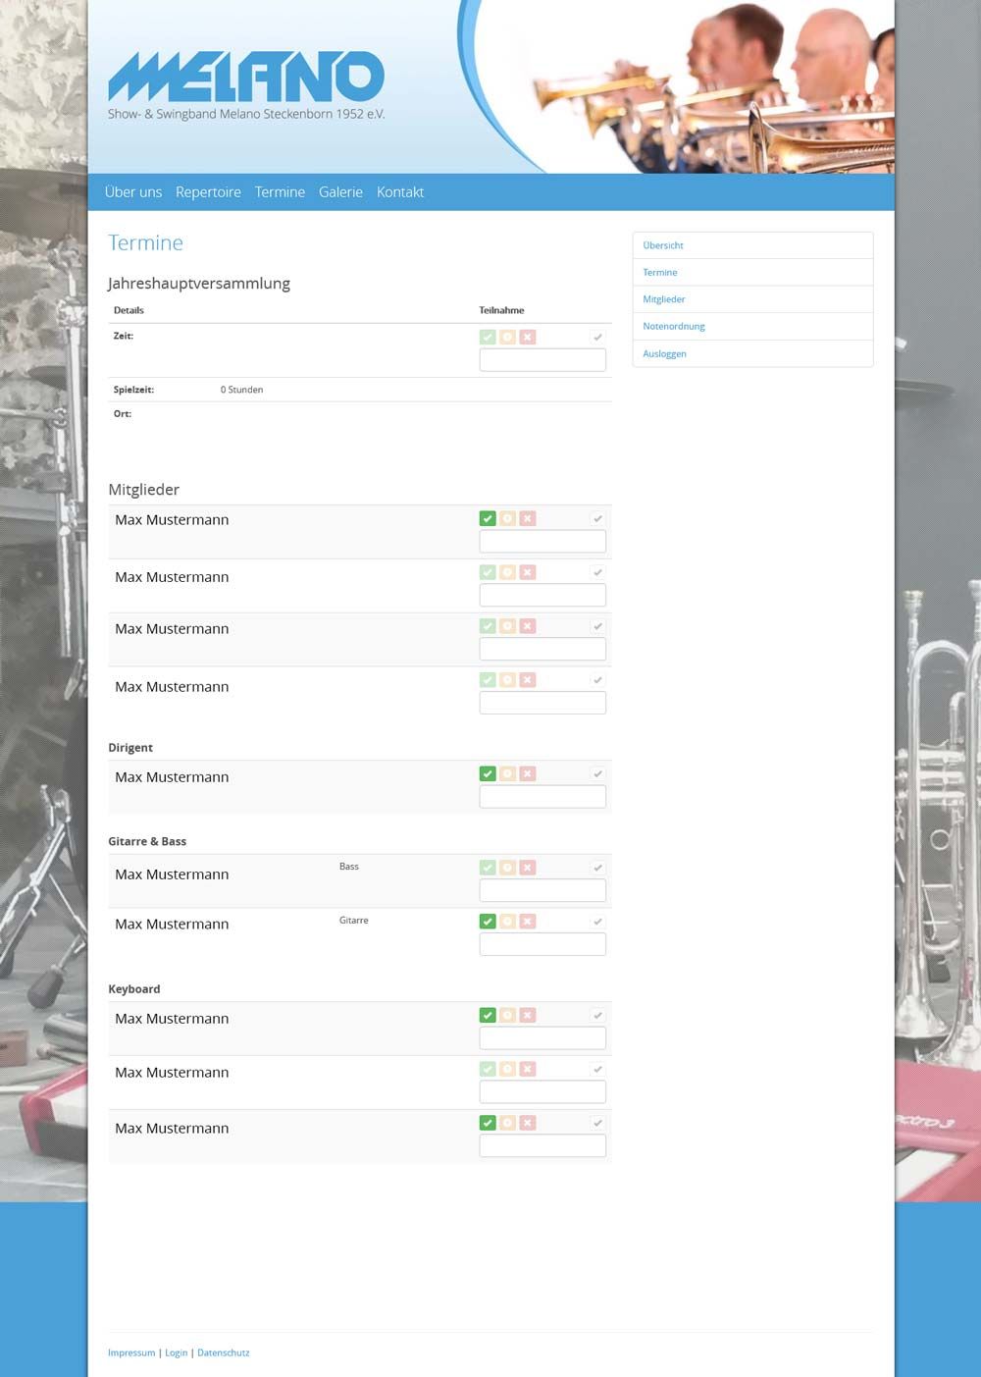Viewport: 981px width, 1377px height.
Task: Click green check of first Mitglieder row
Action: (488, 518)
